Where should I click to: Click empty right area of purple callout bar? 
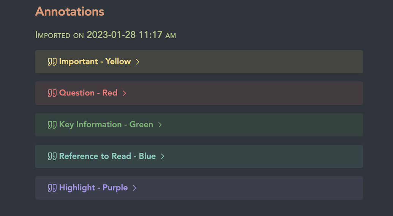266,188
